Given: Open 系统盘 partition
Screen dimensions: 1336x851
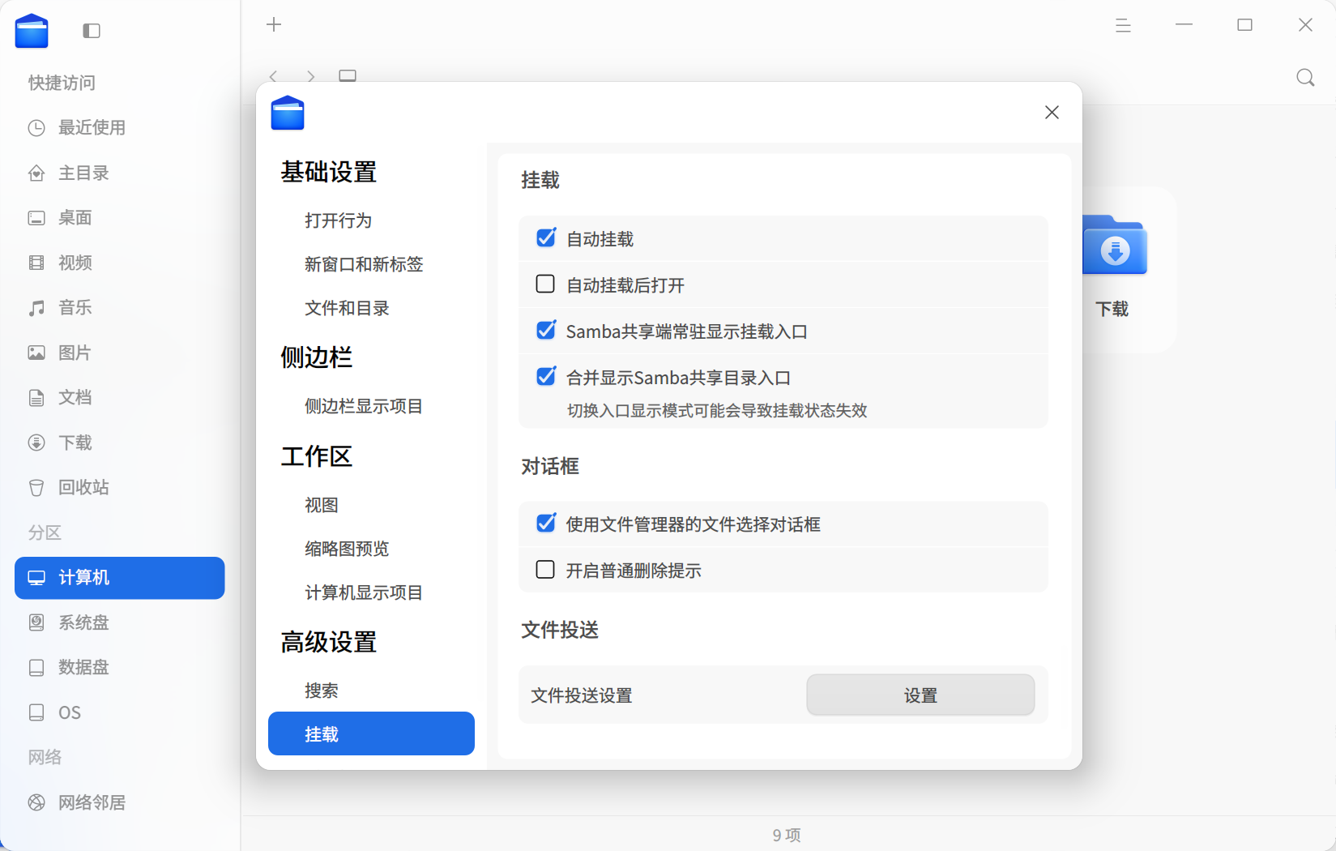Looking at the screenshot, I should (x=119, y=622).
